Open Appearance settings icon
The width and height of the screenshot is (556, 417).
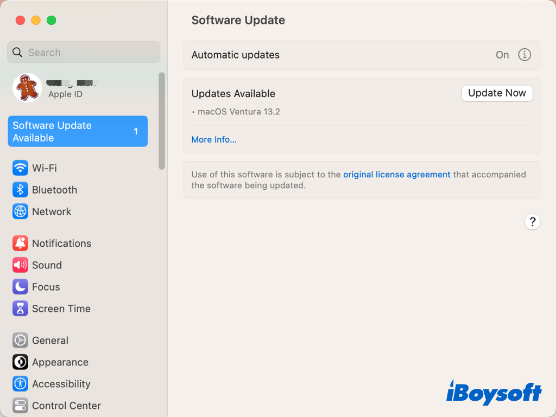[x=20, y=362]
